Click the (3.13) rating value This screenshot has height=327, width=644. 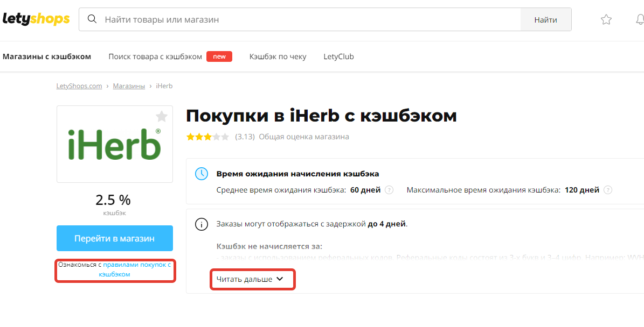[x=245, y=137]
